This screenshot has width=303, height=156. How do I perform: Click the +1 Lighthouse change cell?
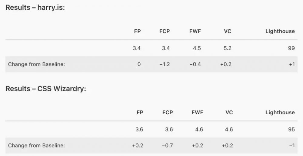point(292,64)
